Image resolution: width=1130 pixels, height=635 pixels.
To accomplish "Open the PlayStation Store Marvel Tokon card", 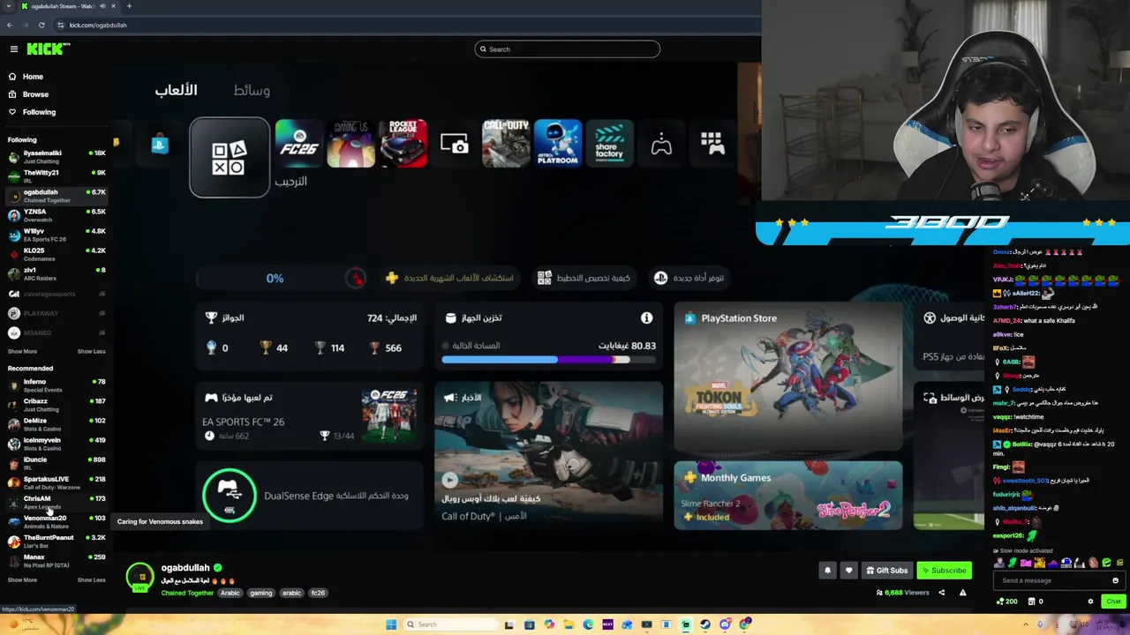I will [788, 377].
